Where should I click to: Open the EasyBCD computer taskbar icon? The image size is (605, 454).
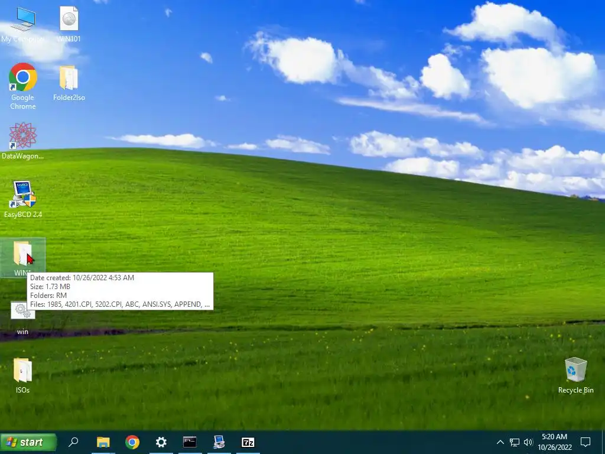pos(219,442)
